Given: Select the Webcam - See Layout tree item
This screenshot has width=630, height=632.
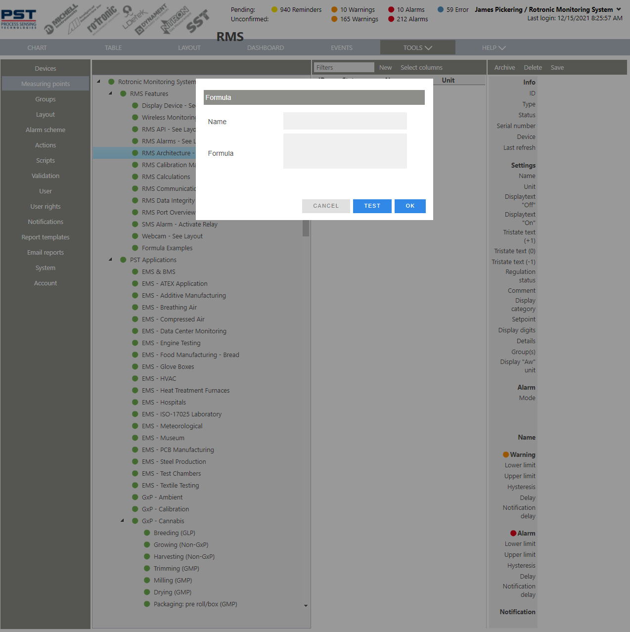Looking at the screenshot, I should (x=172, y=236).
